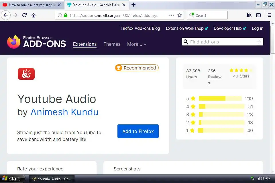
Task: Click the 219 five-star review count
Action: (x=249, y=98)
